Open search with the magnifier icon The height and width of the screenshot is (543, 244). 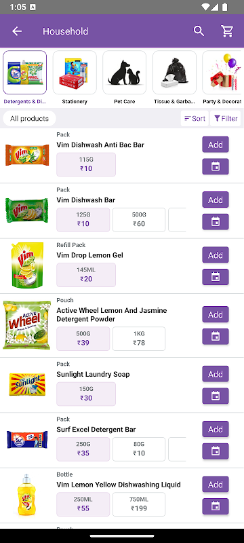click(x=199, y=31)
